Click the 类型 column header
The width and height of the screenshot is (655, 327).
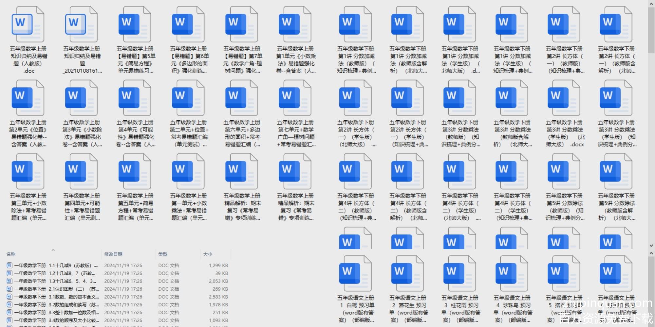point(163,254)
